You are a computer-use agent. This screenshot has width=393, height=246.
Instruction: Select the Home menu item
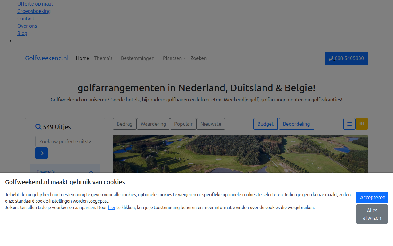[x=82, y=58]
